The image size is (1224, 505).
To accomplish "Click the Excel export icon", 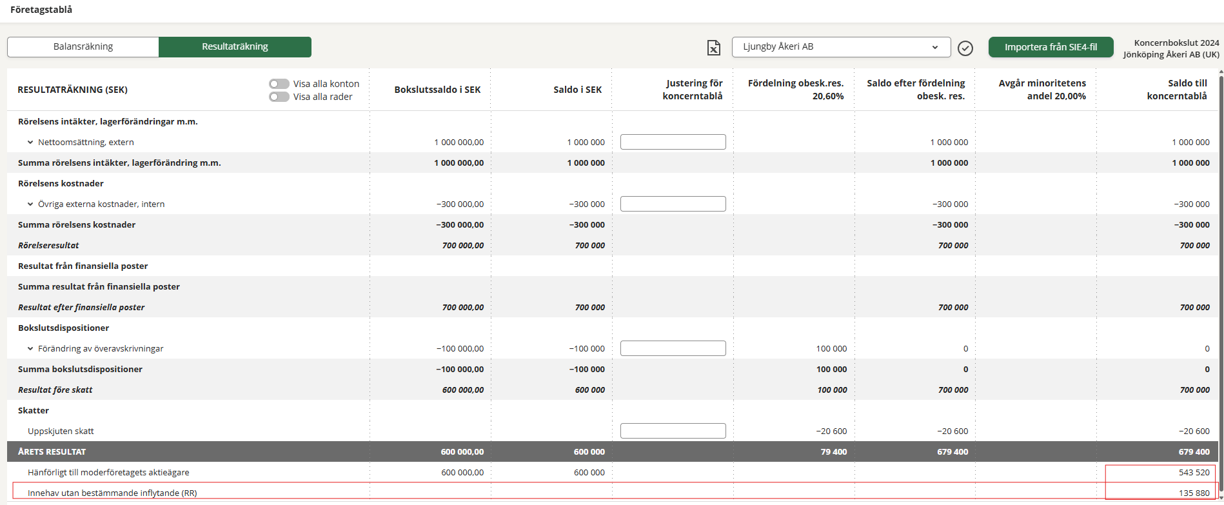I will 713,48.
